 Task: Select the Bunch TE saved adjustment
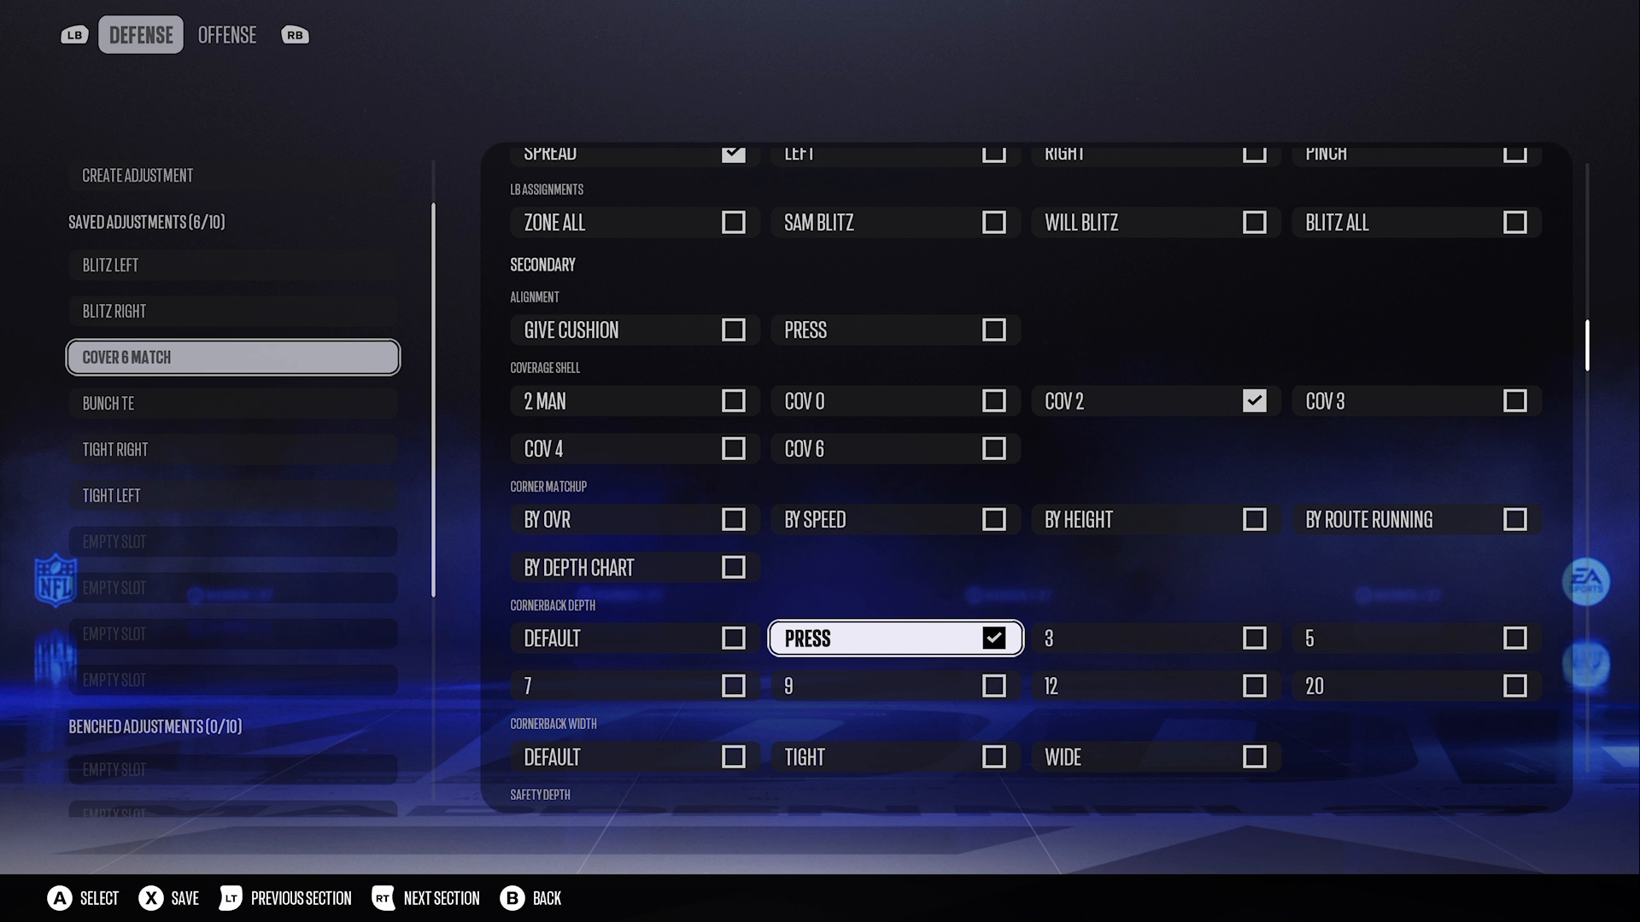pos(232,404)
